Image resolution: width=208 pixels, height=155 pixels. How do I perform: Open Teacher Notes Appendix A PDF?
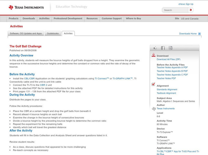coord(172,67)
